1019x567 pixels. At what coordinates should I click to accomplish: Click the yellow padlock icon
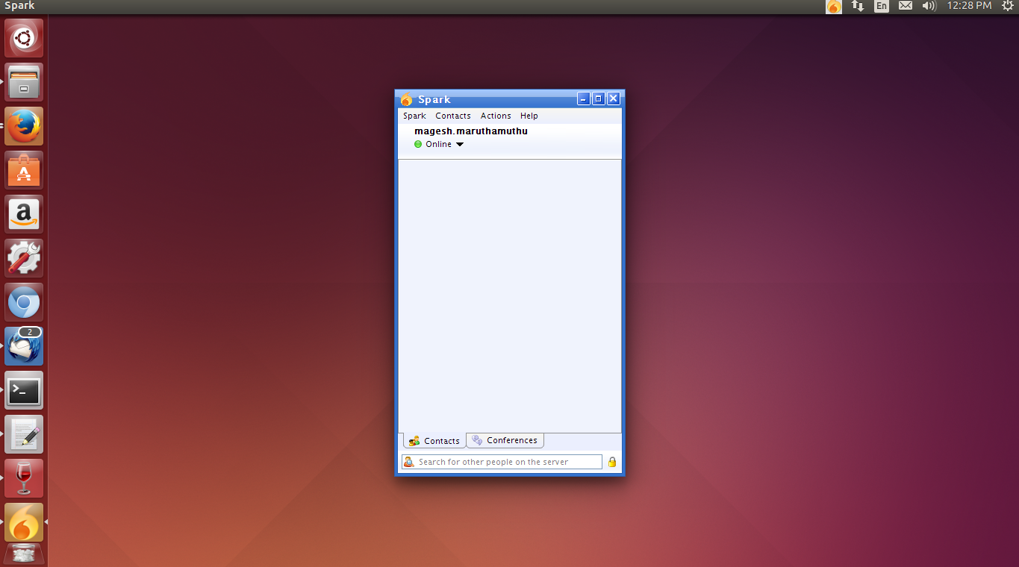[612, 462]
